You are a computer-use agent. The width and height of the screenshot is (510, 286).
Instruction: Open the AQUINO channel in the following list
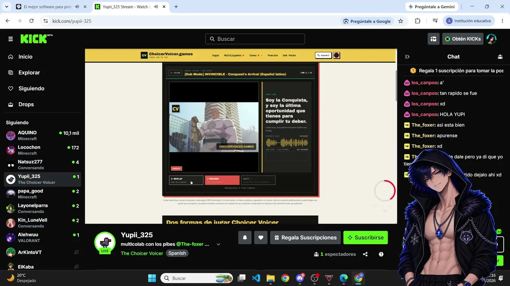pyautogui.click(x=43, y=135)
